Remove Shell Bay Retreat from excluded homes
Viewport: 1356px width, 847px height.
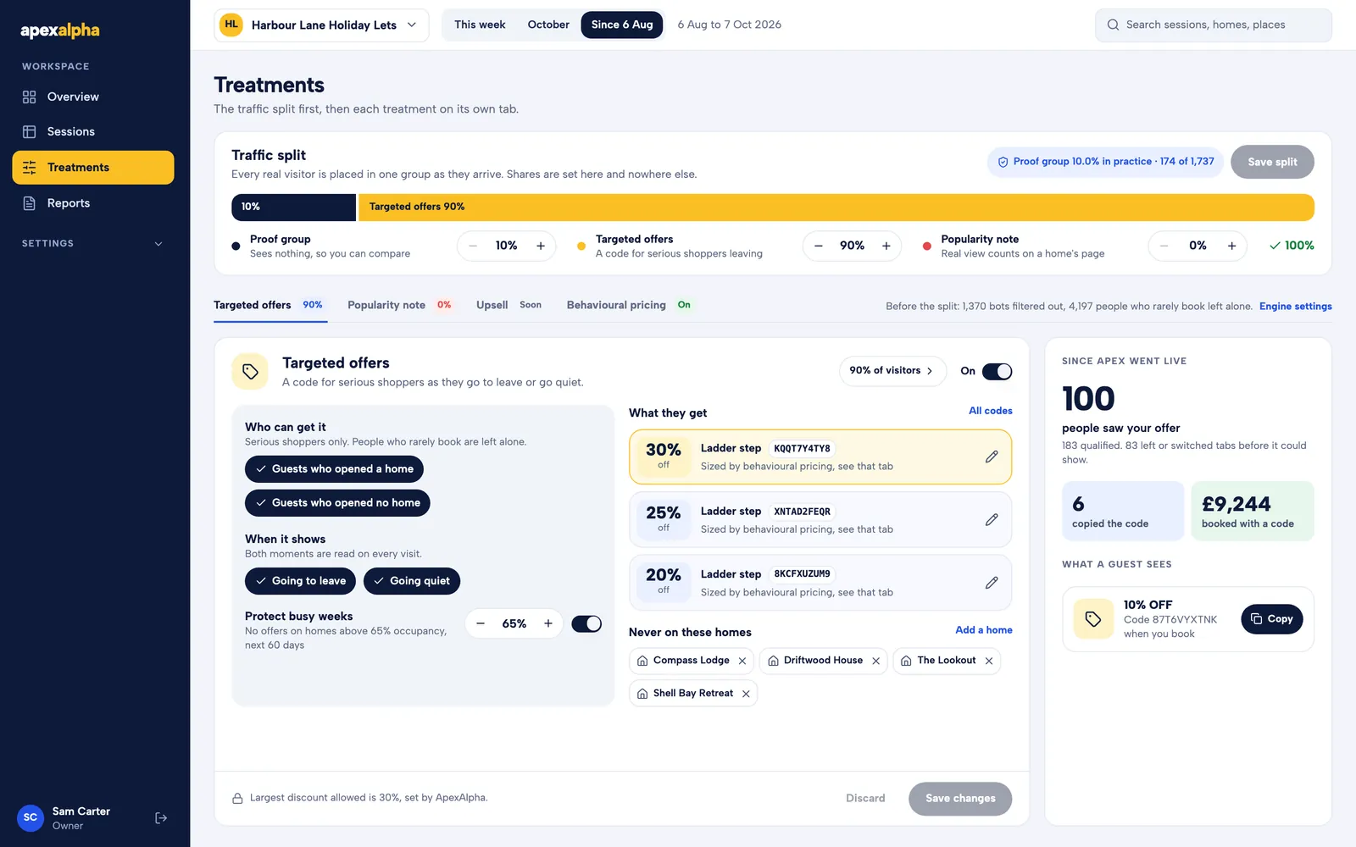(746, 694)
